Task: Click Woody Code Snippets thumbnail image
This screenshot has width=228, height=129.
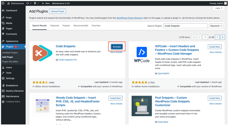Action: pos(42,106)
